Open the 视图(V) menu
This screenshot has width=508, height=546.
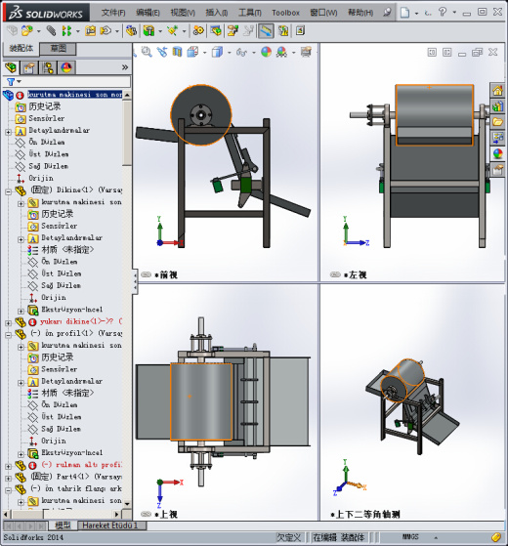click(183, 13)
